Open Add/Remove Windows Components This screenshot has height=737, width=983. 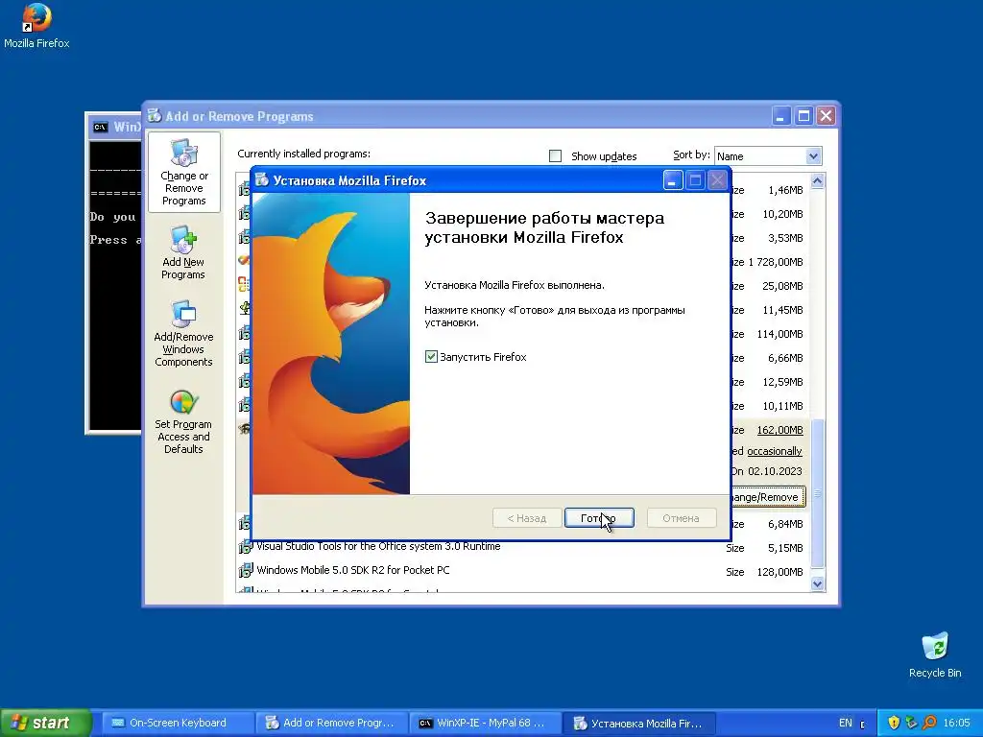pos(183,333)
